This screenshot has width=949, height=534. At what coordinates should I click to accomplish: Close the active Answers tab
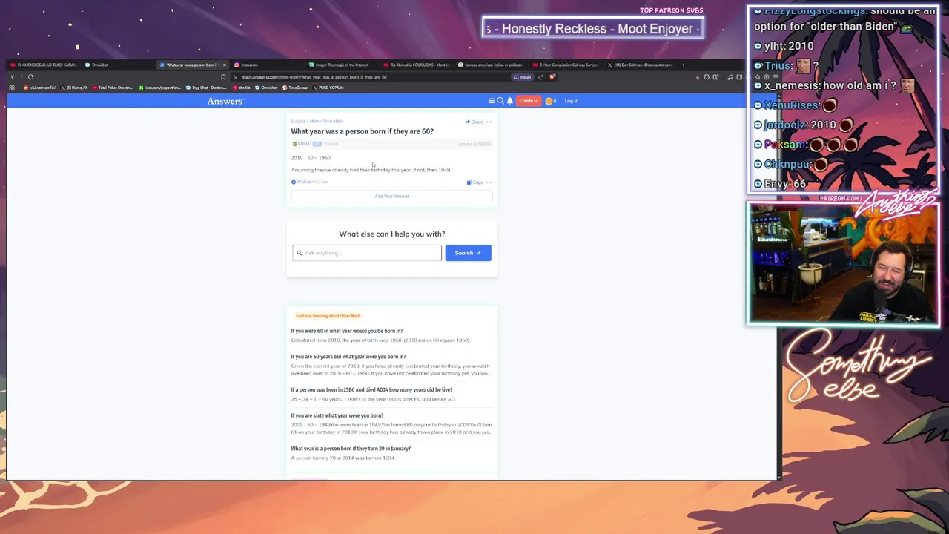click(x=225, y=65)
